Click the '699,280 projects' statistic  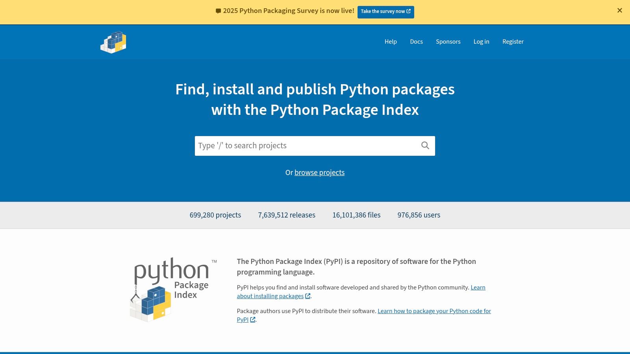coord(215,215)
